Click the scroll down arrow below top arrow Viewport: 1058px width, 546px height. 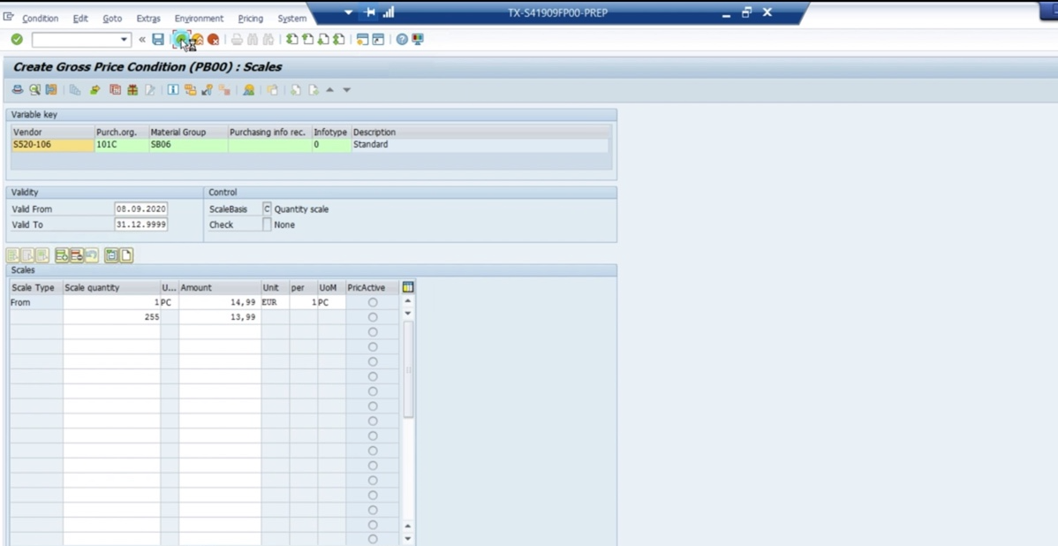407,314
